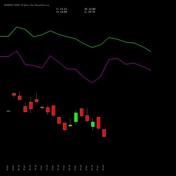Click the 16 Jul date label
The height and width of the screenshot is (176, 176).
click(x=58, y=168)
